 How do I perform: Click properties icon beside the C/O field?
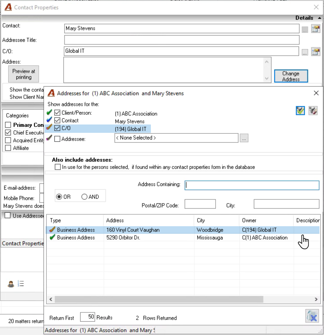[316, 52]
